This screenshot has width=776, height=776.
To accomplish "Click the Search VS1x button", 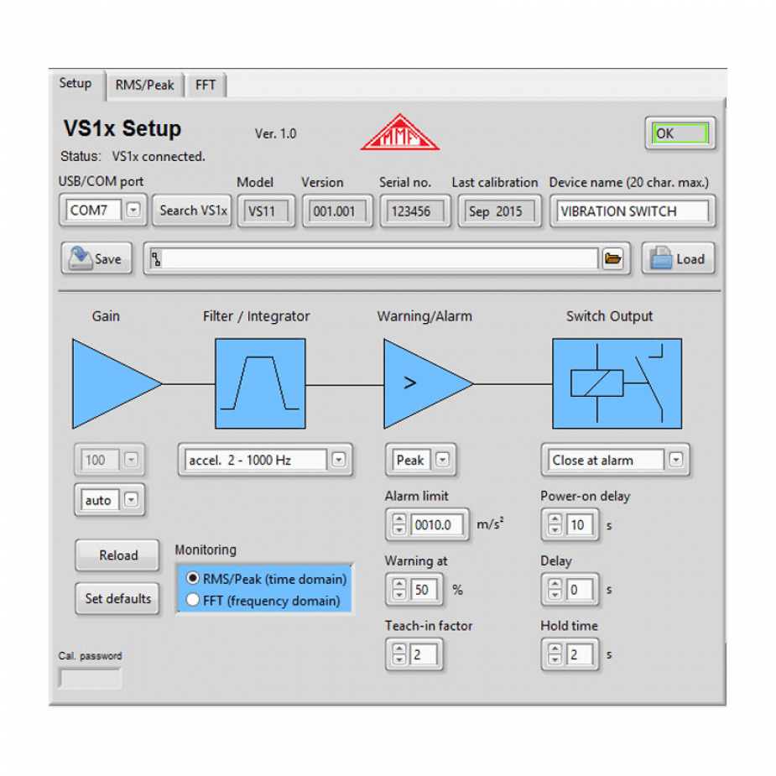I will [191, 211].
